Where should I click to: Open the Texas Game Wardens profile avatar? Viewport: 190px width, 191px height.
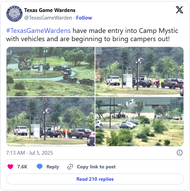coord(14,14)
